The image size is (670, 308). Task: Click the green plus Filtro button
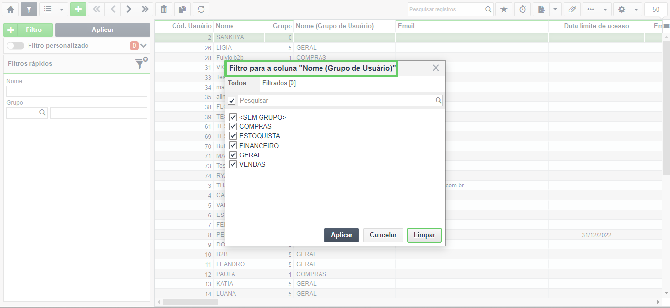(28, 30)
